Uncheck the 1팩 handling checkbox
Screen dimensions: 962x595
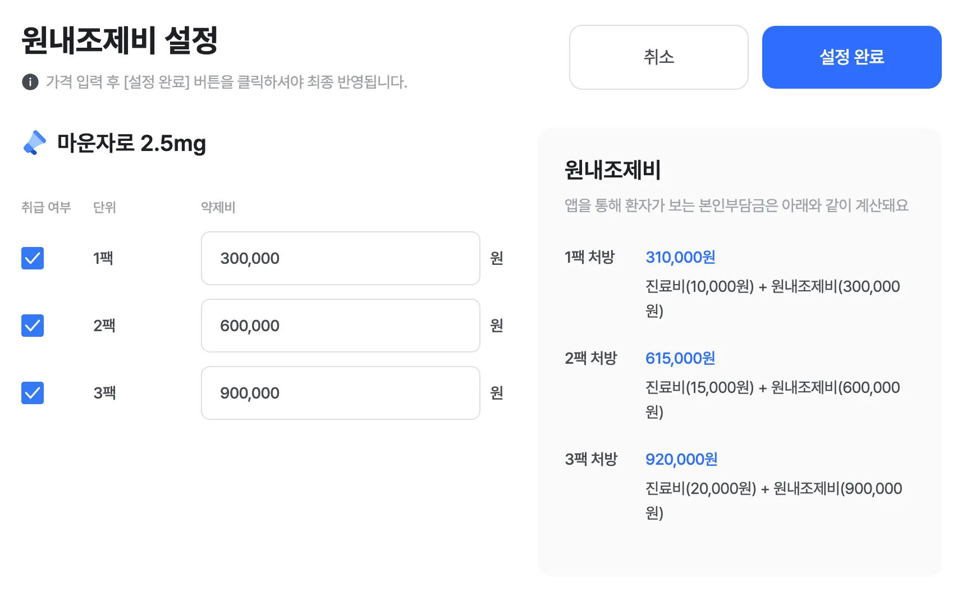click(33, 258)
